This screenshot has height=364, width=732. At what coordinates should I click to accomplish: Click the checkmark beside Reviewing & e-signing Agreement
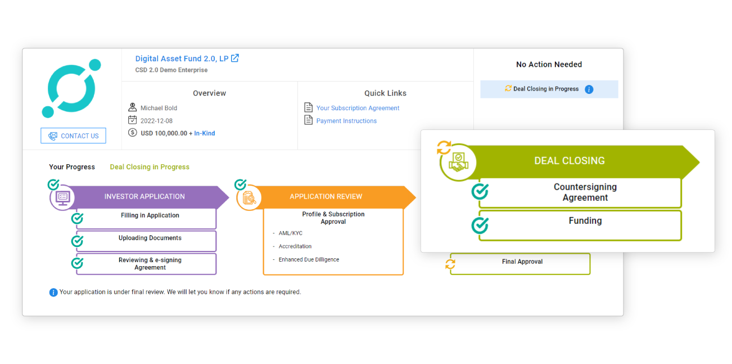pos(78,263)
